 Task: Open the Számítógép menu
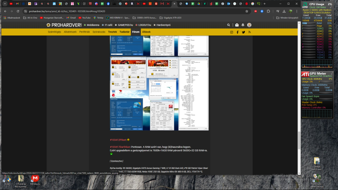click(x=55, y=32)
